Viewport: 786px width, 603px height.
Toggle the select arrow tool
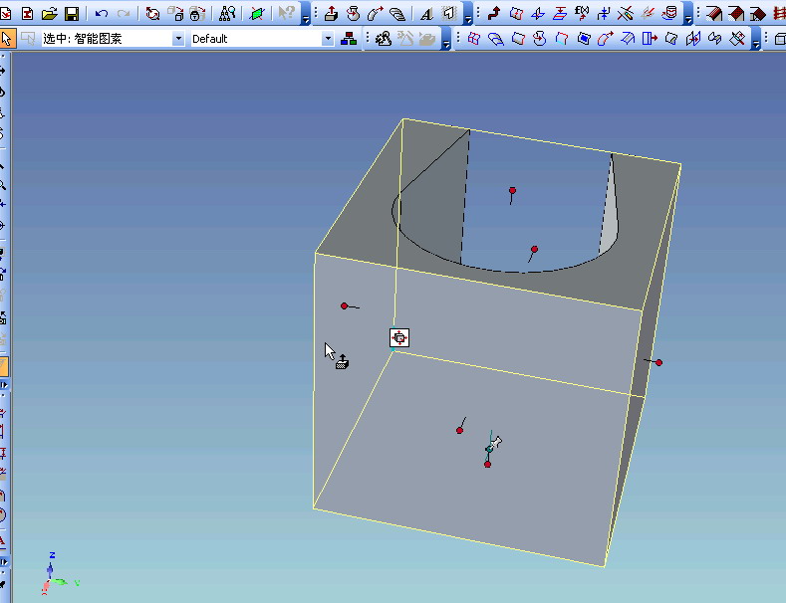click(7, 38)
